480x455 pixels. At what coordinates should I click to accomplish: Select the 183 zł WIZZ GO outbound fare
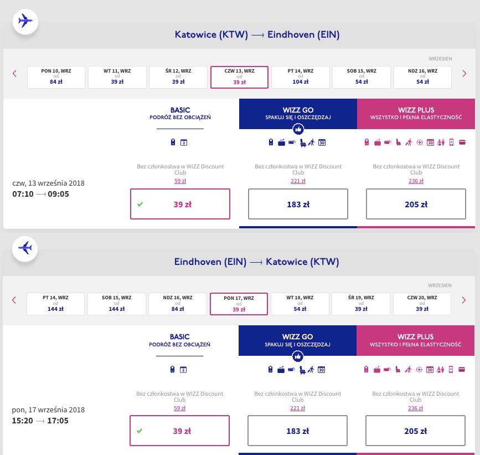298,204
